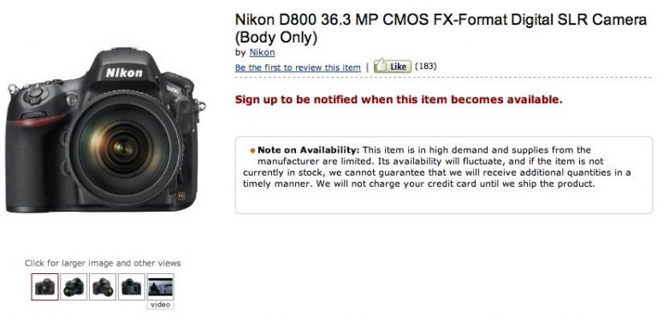Screen dimensions: 657x315
Task: Click the 'video' label under thumbnail
Action: pos(161,305)
